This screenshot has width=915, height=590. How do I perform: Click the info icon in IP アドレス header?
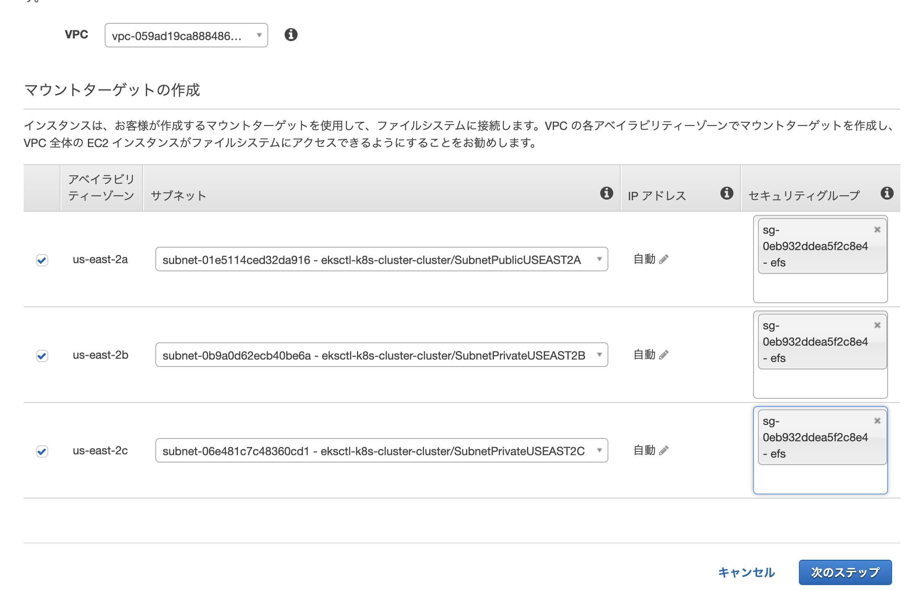click(727, 193)
